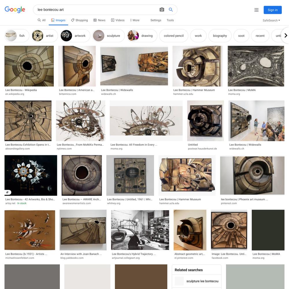Viewport: 289px width, 289px height.
Task: Click the brown placeholder tile in bottom row
Action: point(141,277)
